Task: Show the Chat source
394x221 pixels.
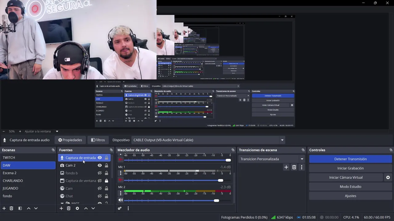Action: [x=100, y=196]
